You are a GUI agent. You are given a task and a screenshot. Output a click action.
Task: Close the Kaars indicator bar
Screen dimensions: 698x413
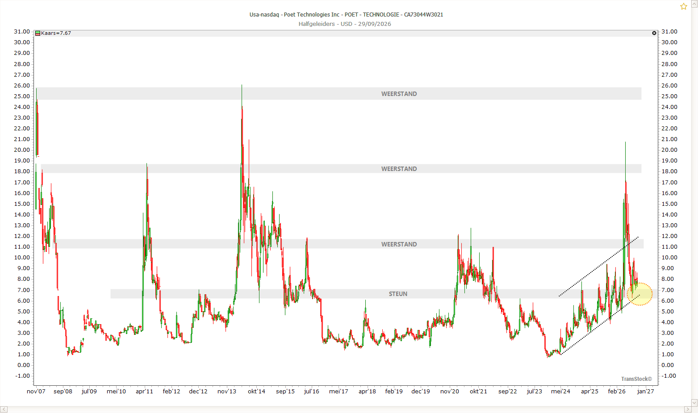[654, 33]
